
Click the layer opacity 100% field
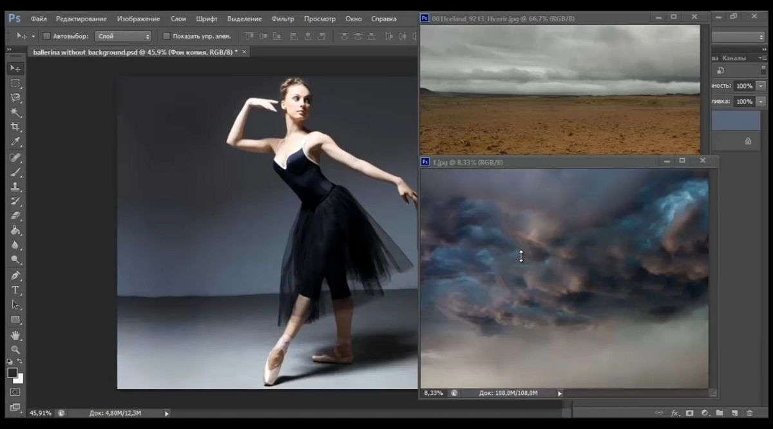745,86
